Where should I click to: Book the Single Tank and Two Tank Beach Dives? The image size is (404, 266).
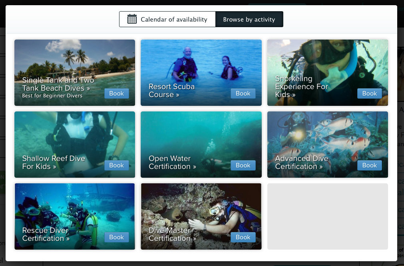click(116, 93)
